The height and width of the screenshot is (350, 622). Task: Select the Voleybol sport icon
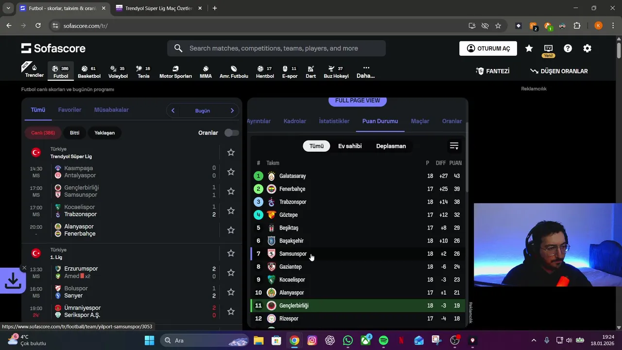[118, 71]
